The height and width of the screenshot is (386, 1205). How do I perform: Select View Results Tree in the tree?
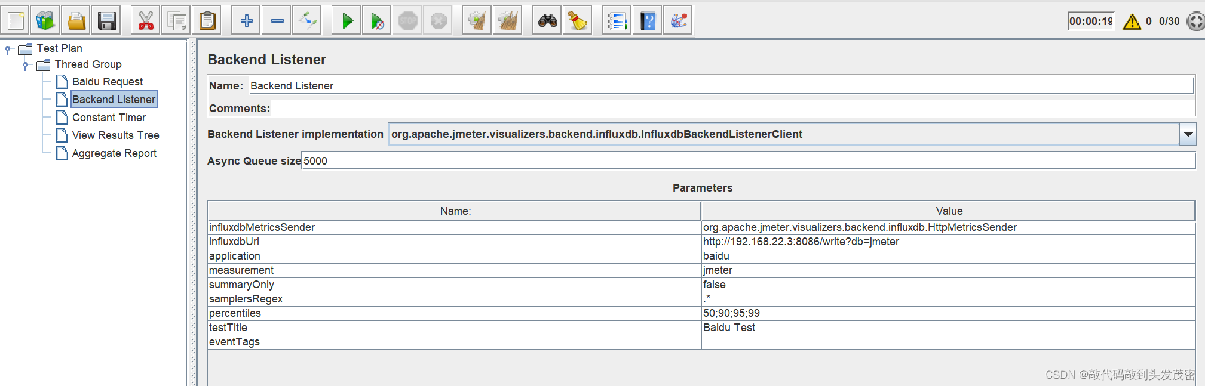(x=115, y=135)
